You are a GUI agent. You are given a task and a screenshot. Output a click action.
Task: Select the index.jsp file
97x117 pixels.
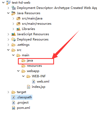click(x=38, y=87)
